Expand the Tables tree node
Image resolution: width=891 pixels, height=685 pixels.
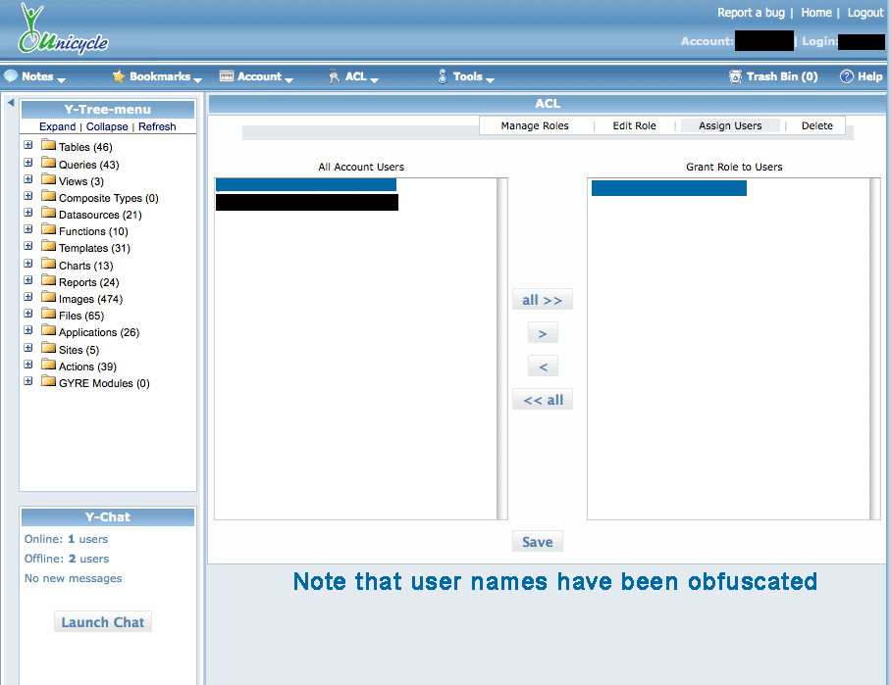click(28, 146)
